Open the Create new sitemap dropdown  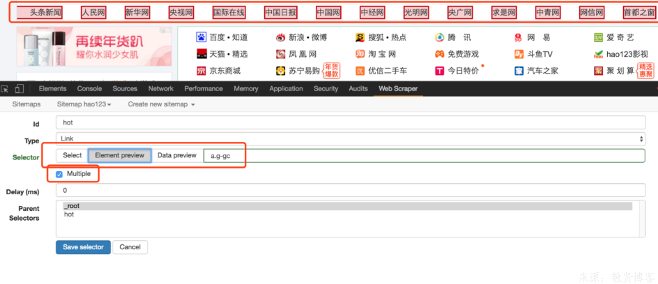pyautogui.click(x=161, y=104)
